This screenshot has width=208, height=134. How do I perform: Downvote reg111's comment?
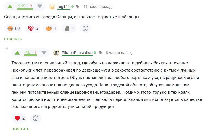(x=40, y=6)
